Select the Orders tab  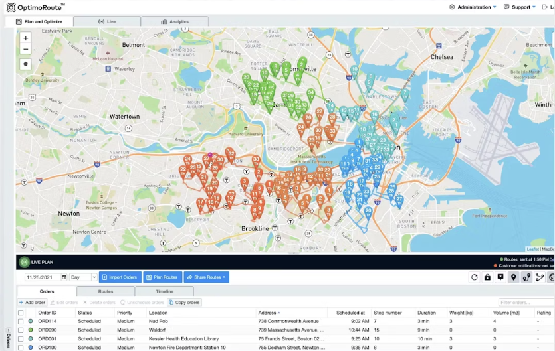click(x=47, y=292)
